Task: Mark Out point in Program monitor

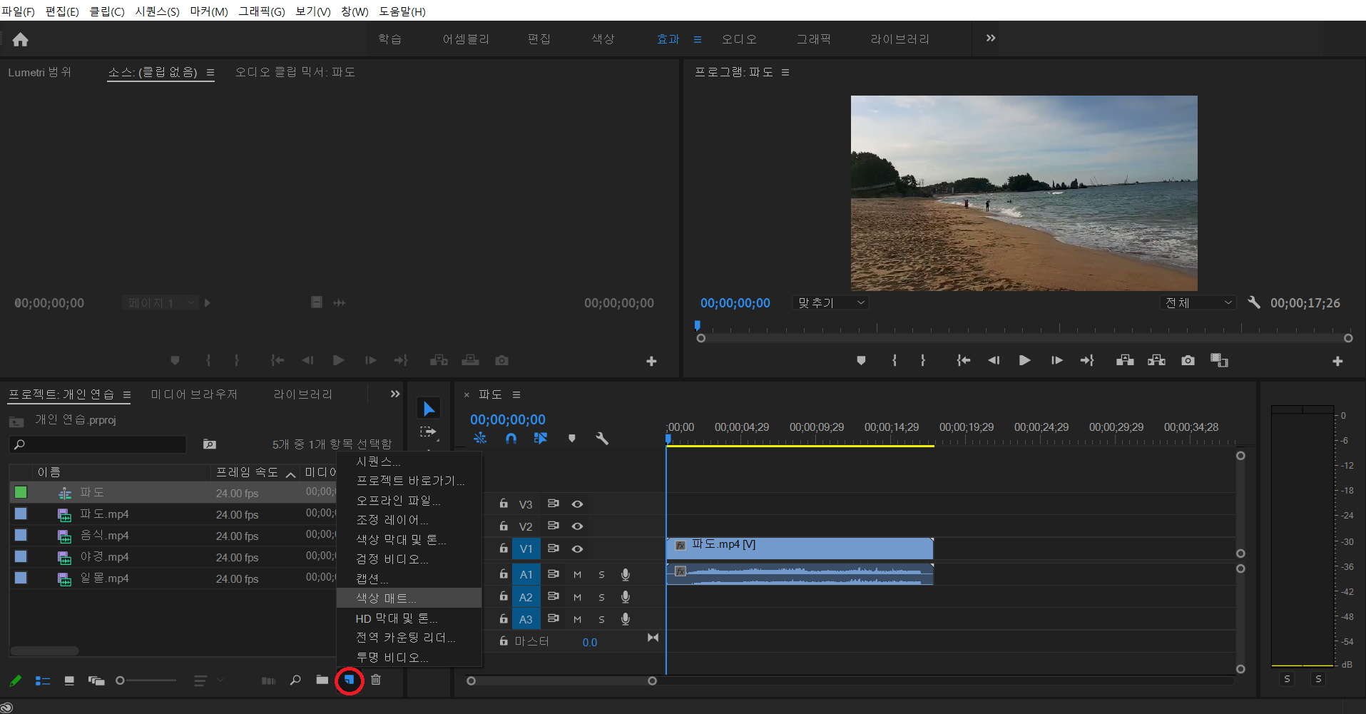Action: 923,361
